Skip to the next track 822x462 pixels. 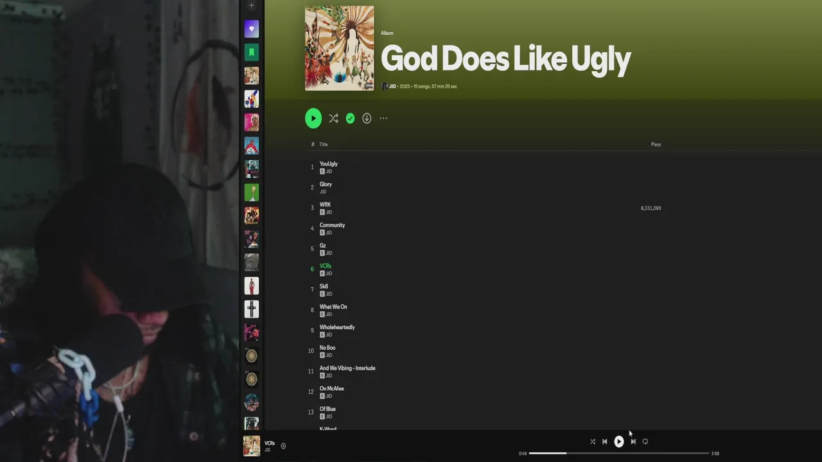[633, 441]
